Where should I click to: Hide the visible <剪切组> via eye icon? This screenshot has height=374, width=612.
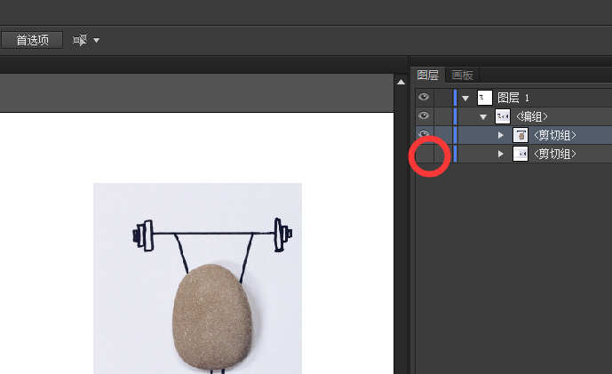424,135
